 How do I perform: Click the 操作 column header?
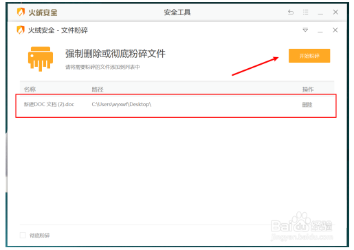tap(308, 89)
